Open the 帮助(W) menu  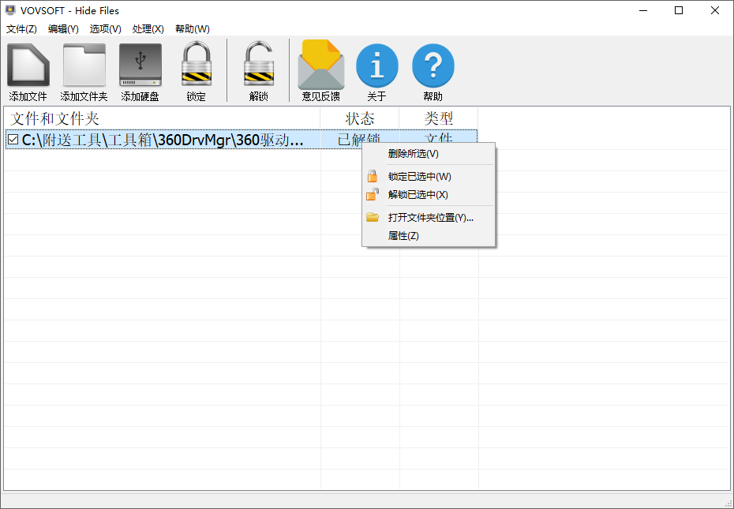pyautogui.click(x=190, y=28)
